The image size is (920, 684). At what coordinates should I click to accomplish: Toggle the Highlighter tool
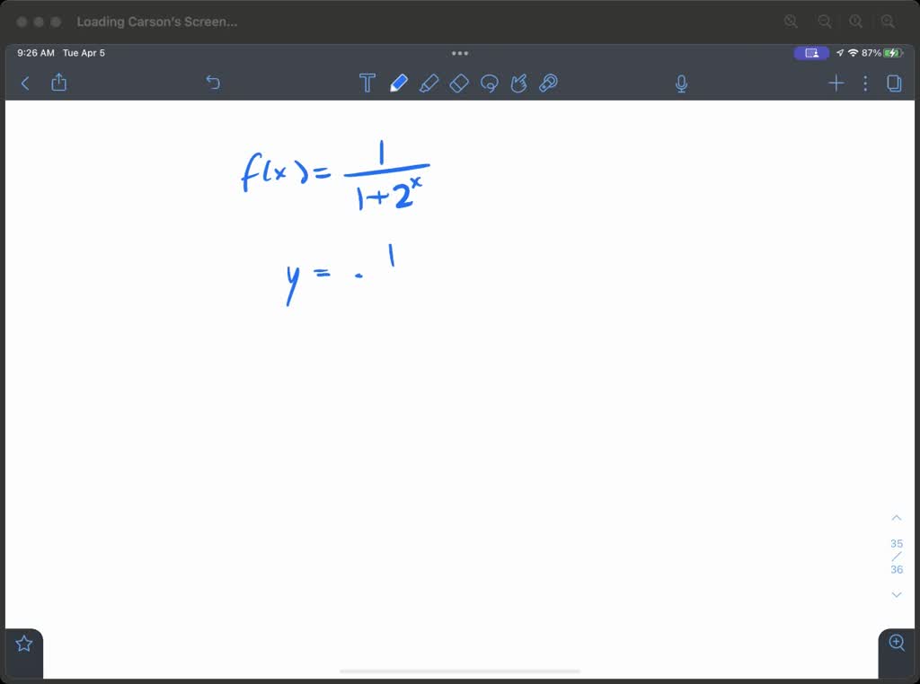click(x=429, y=83)
